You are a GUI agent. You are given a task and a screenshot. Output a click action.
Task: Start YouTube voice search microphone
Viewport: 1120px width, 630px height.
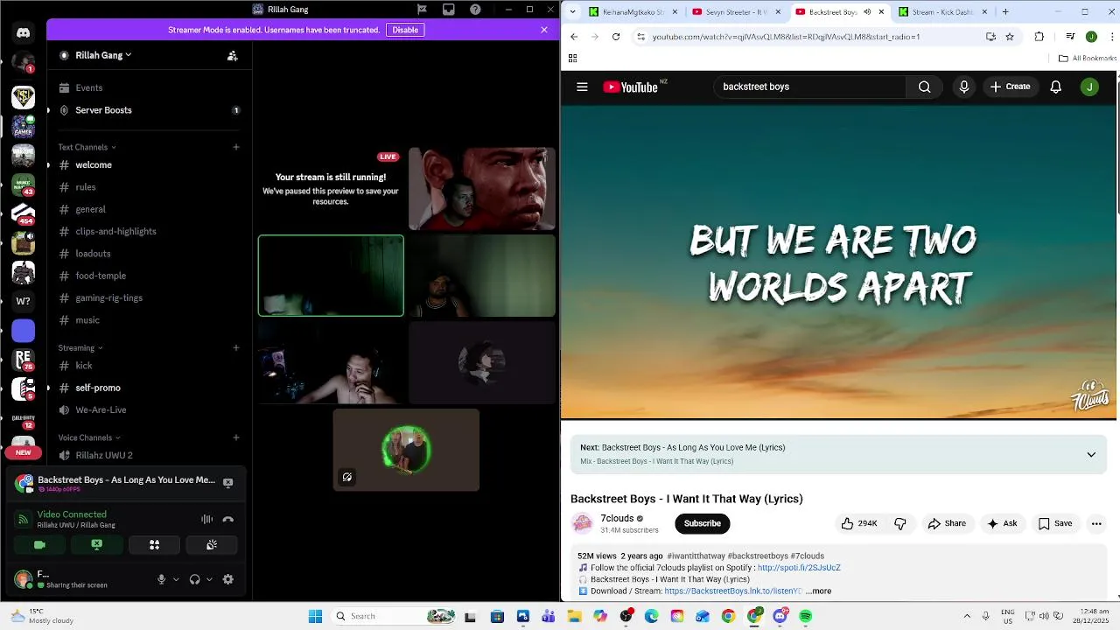coord(964,87)
